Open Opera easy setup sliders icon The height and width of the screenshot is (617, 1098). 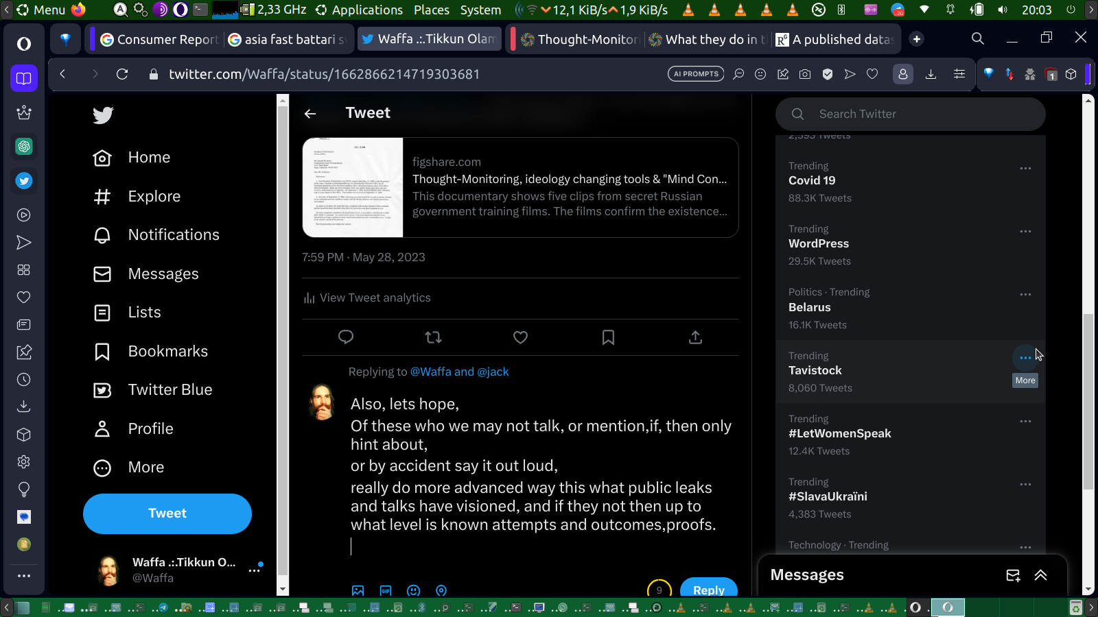click(959, 74)
